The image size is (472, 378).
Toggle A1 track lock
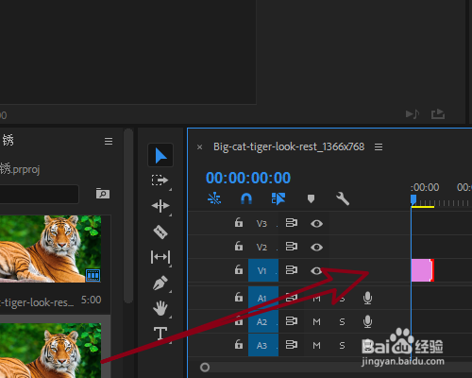click(x=239, y=297)
